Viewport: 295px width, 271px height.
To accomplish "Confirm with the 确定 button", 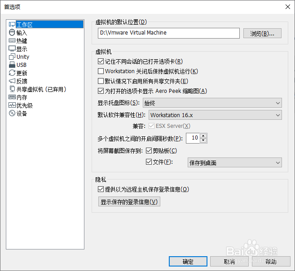I will click(188, 262).
